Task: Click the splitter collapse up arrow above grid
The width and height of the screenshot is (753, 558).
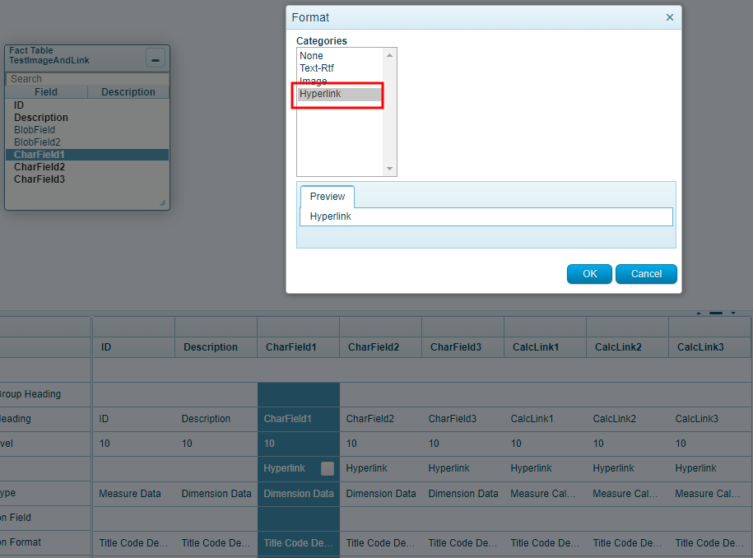Action: pos(700,313)
